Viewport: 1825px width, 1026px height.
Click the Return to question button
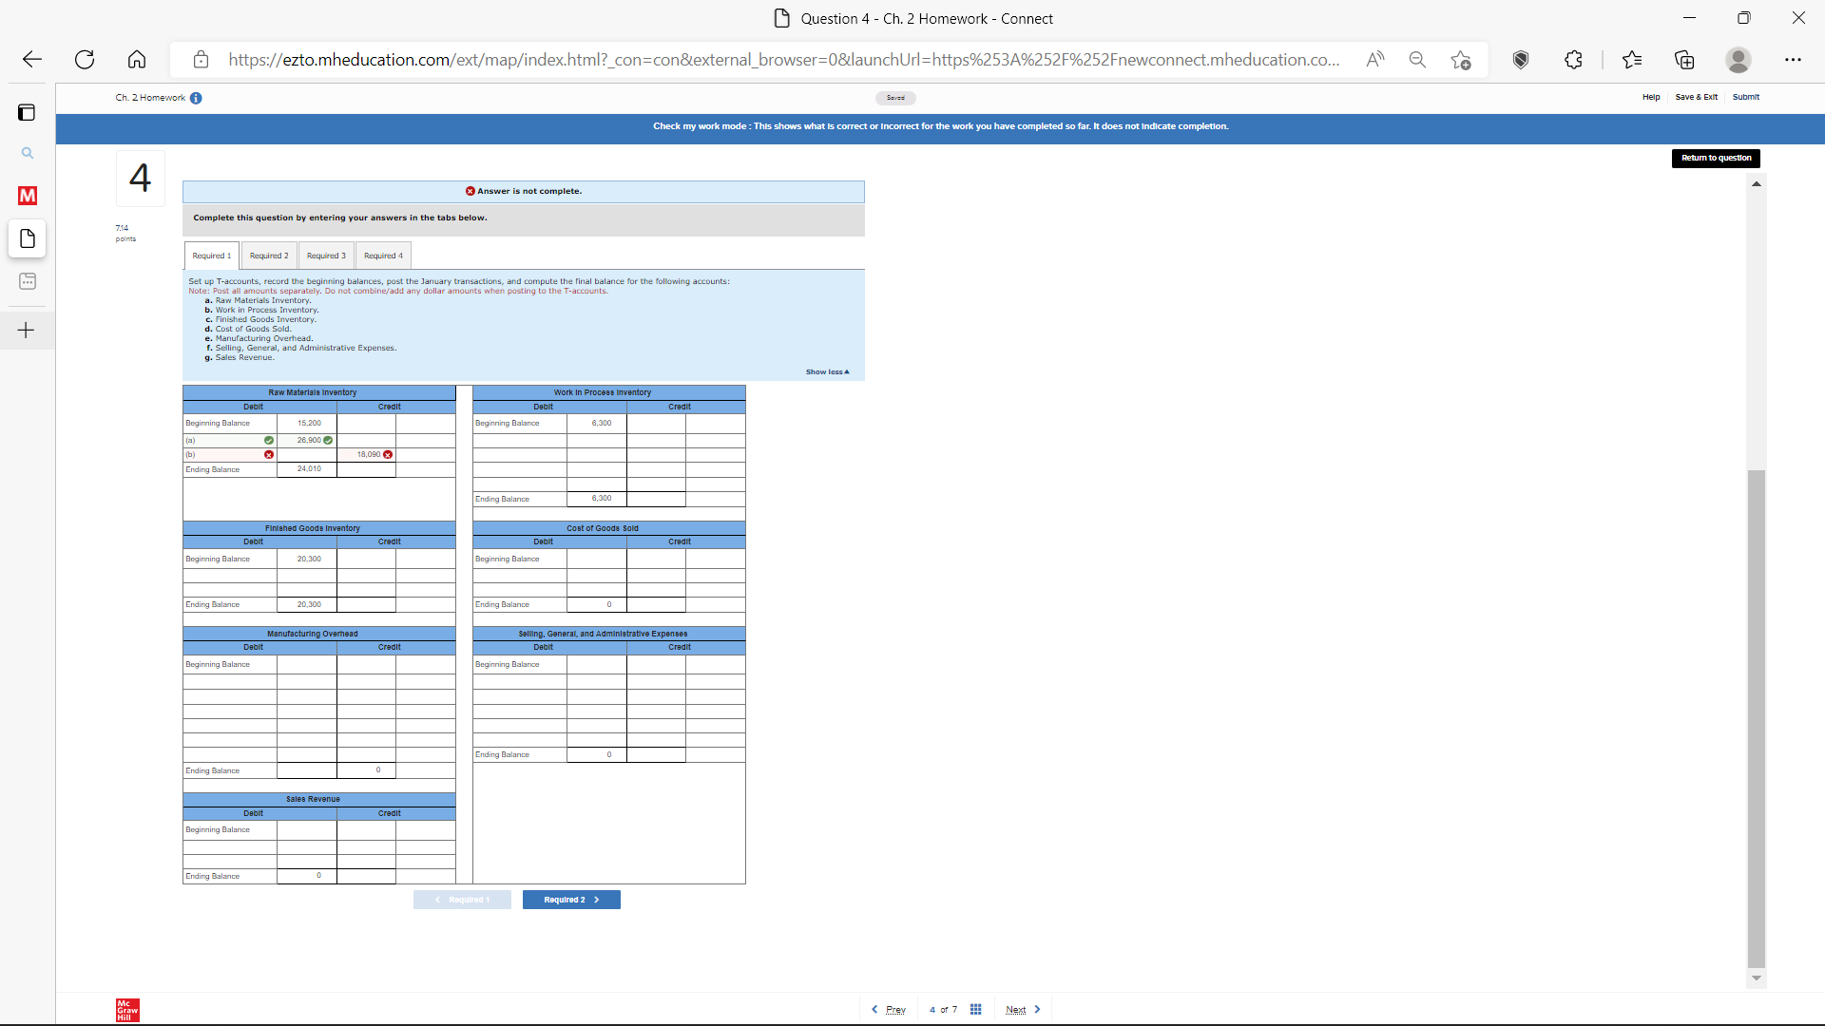click(1716, 158)
